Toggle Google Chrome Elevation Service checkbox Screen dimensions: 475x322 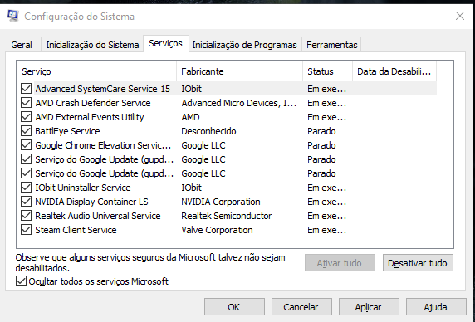(26, 145)
